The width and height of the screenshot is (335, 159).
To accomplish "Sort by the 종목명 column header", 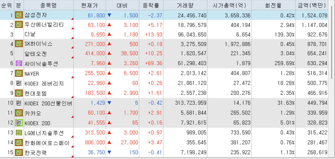I will pyautogui.click(x=48, y=5).
